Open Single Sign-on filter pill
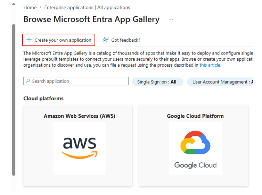 coord(157,82)
